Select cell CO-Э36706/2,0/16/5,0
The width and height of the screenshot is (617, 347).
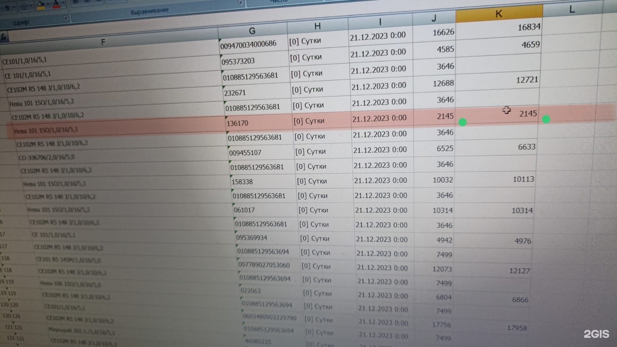coord(123,156)
